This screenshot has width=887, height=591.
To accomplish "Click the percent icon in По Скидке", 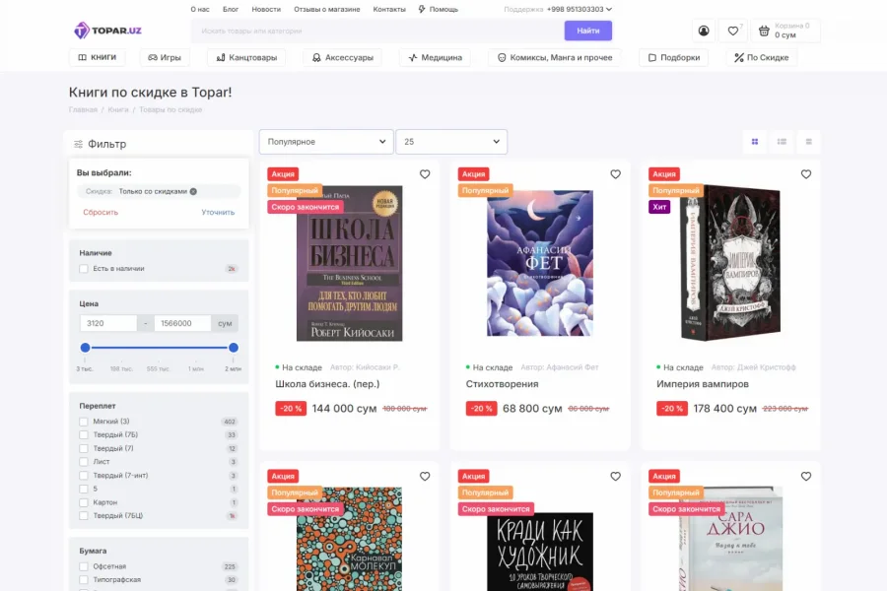I will coord(739,57).
